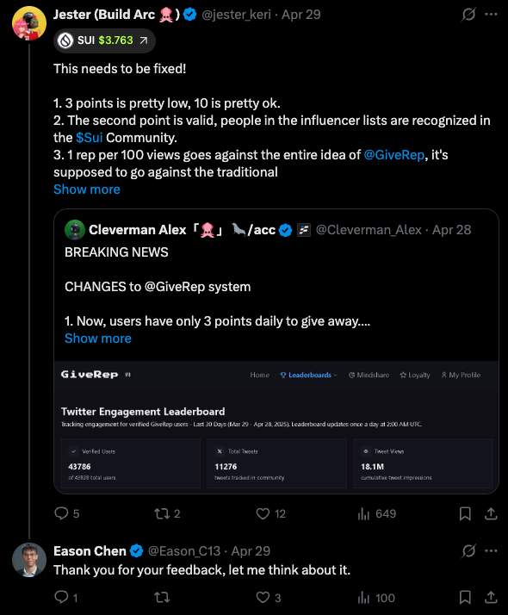
Task: Click the $Sui cashtag link
Action: point(90,138)
